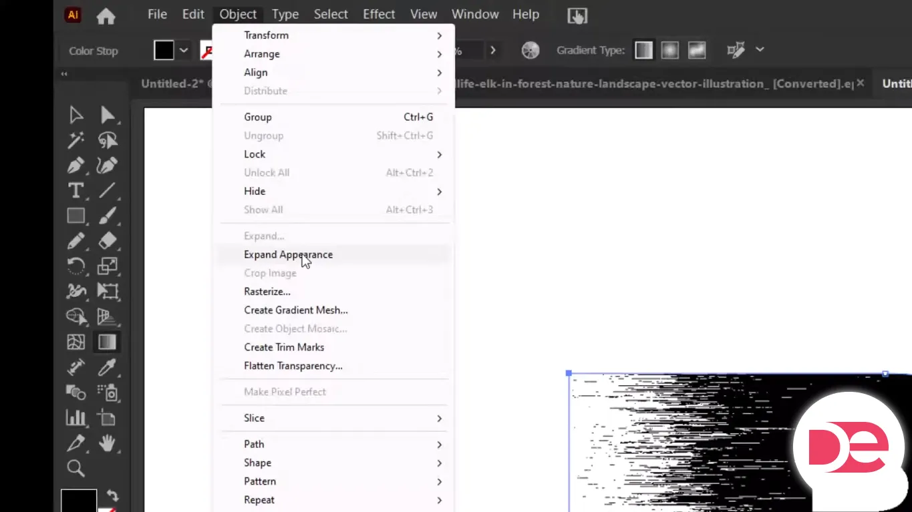Activate the Curvature tool
This screenshot has height=512, width=912.
[108, 166]
